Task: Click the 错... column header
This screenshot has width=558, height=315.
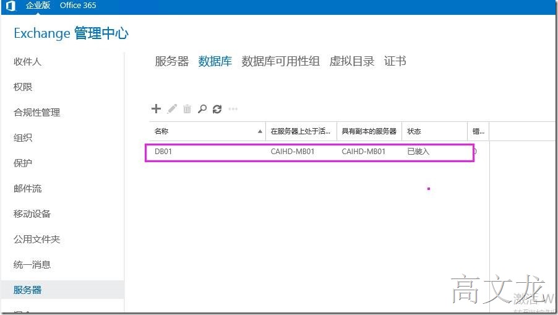Action: [x=478, y=131]
